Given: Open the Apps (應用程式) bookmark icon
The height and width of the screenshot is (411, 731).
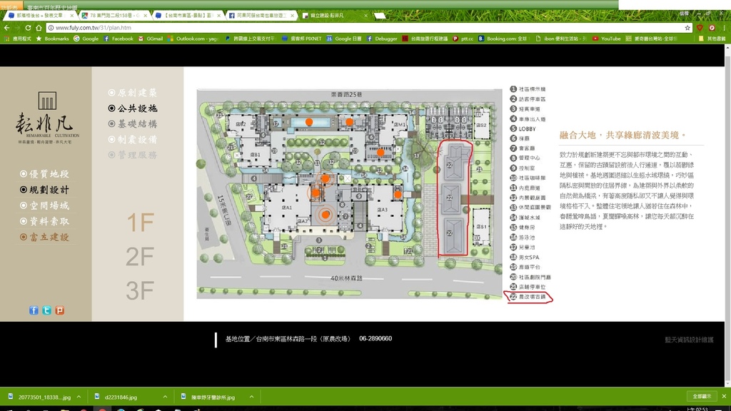Looking at the screenshot, I should (x=18, y=39).
